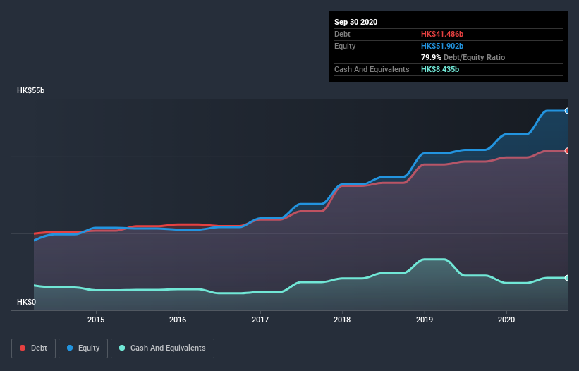
Task: Click the HK$51.902b equity value
Action: 442,46
